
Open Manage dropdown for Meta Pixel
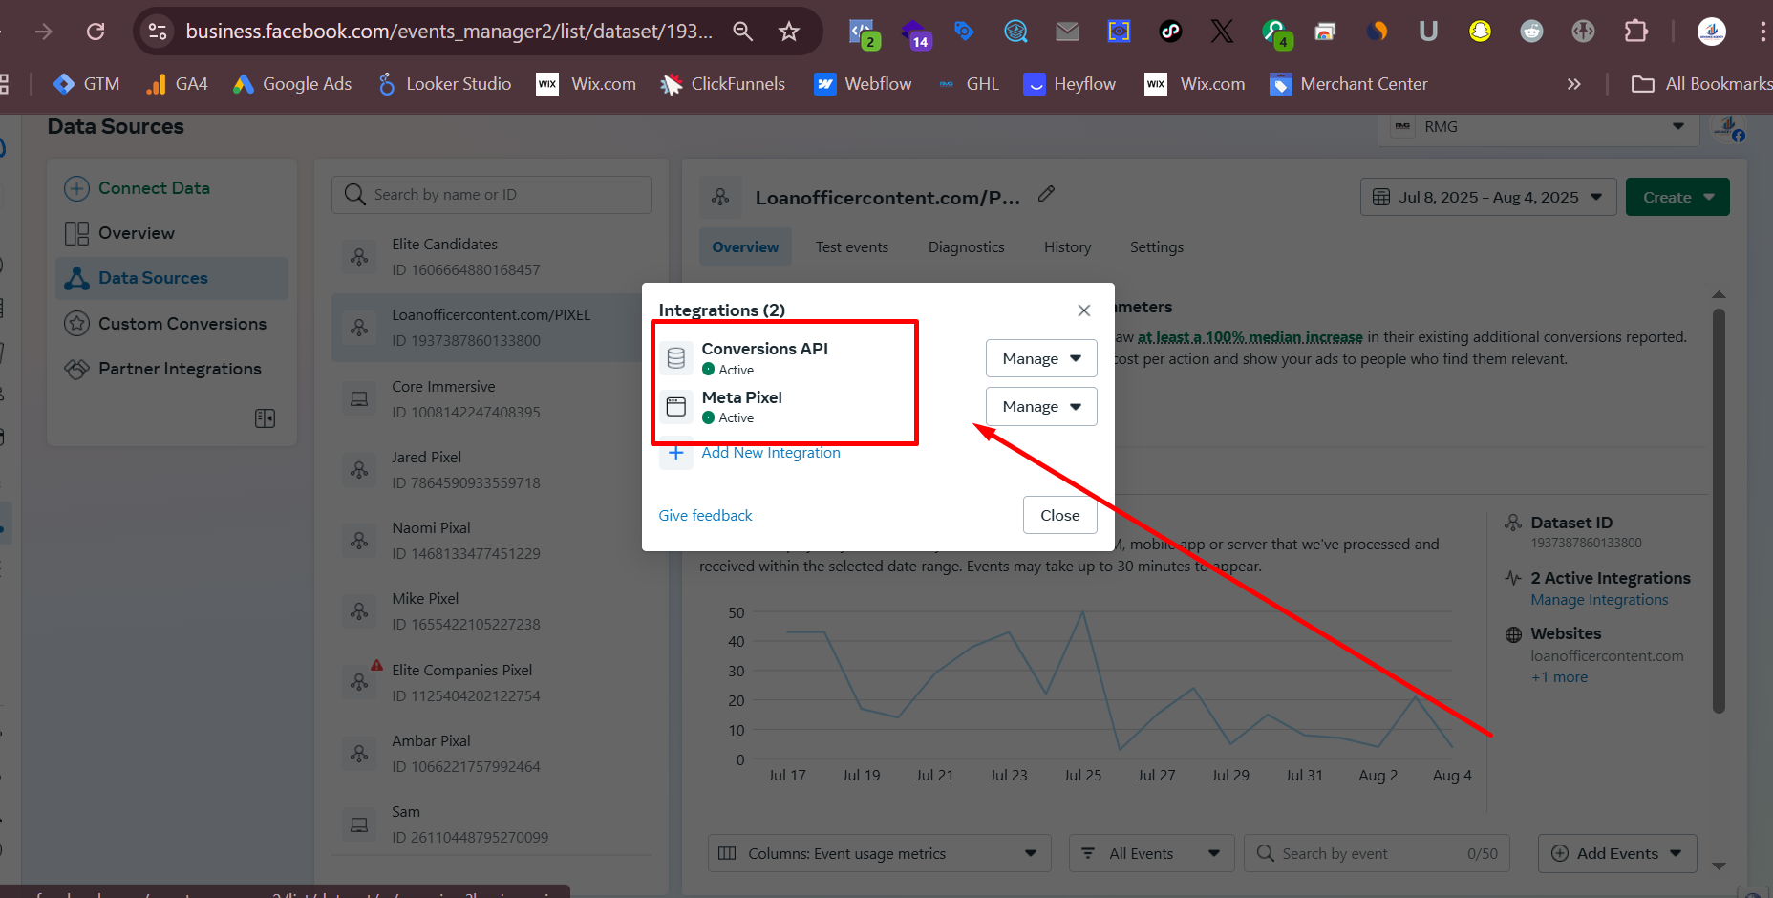pos(1040,407)
